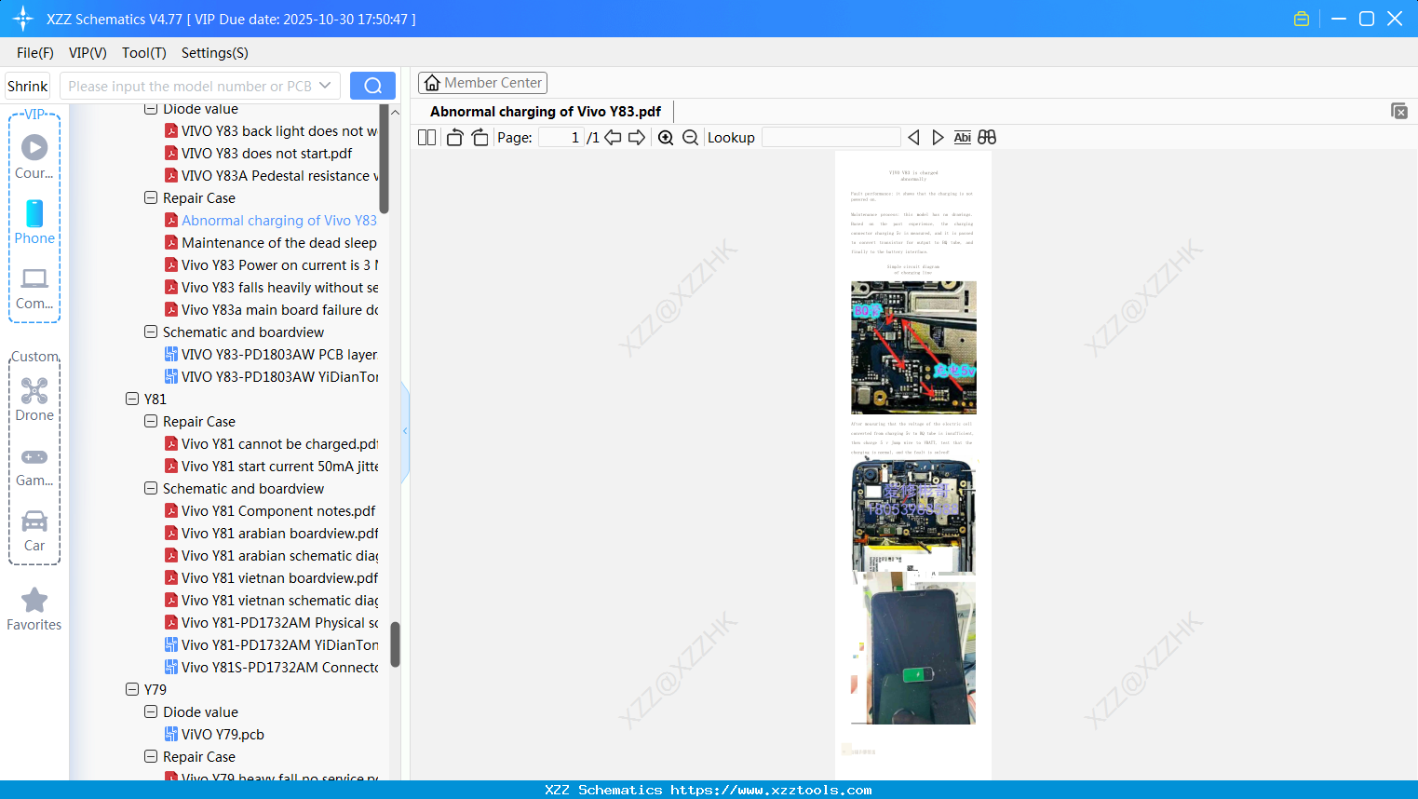Open Vivo Y81S-PD1732AM Connector file

271,668
